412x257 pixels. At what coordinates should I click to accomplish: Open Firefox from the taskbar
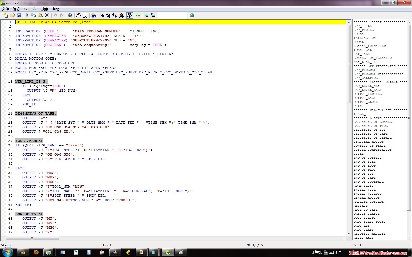click(x=36, y=252)
